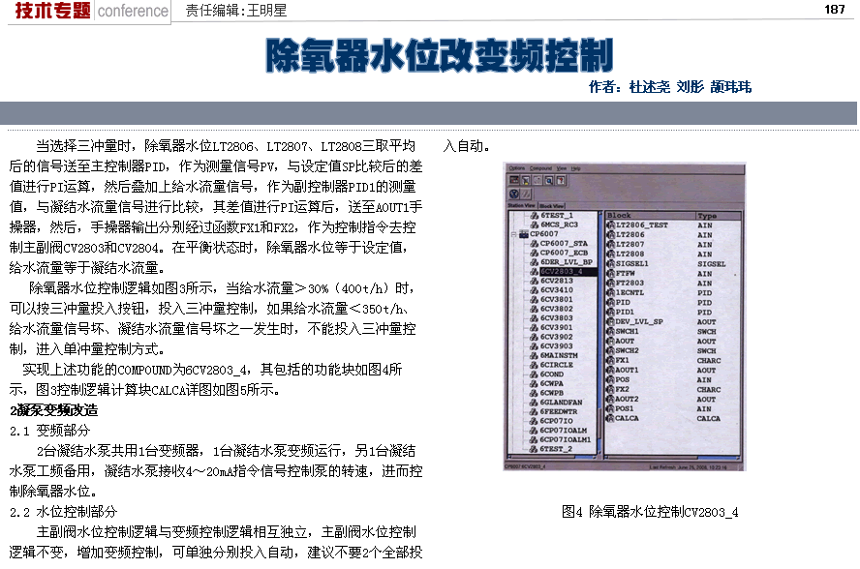This screenshot has height=569, width=860.
Task: Click the block icon next to SIGSEL1
Action: tap(607, 263)
